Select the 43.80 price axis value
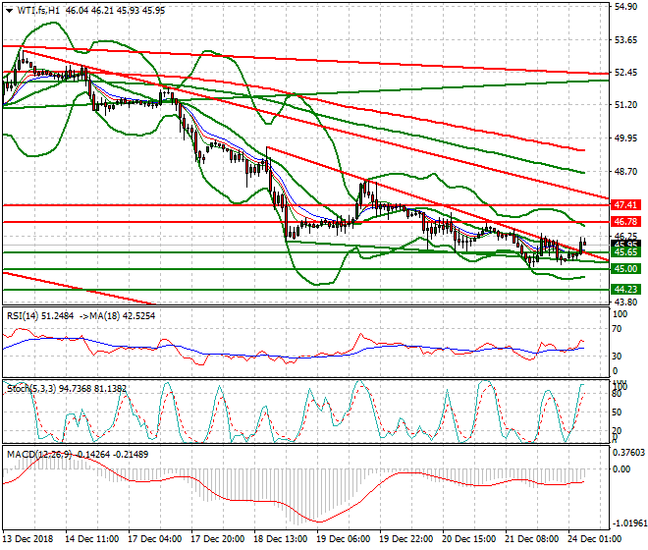 [626, 302]
